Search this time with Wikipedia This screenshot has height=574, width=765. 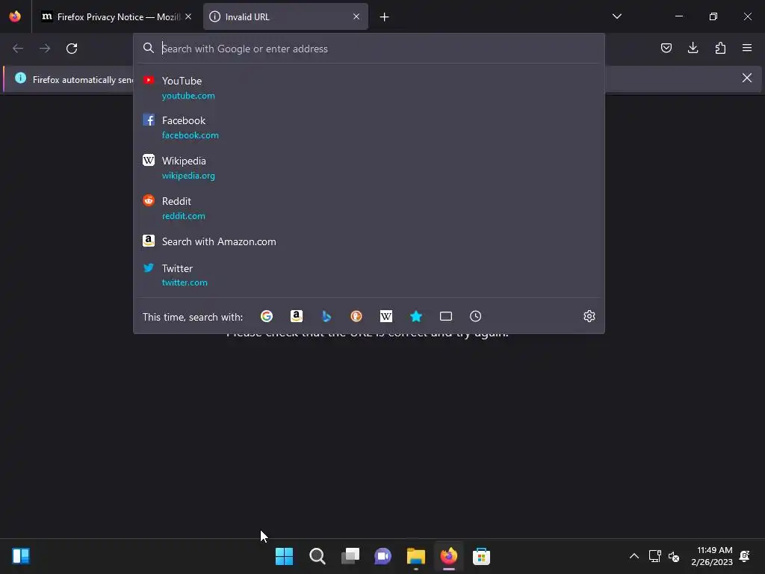386,316
